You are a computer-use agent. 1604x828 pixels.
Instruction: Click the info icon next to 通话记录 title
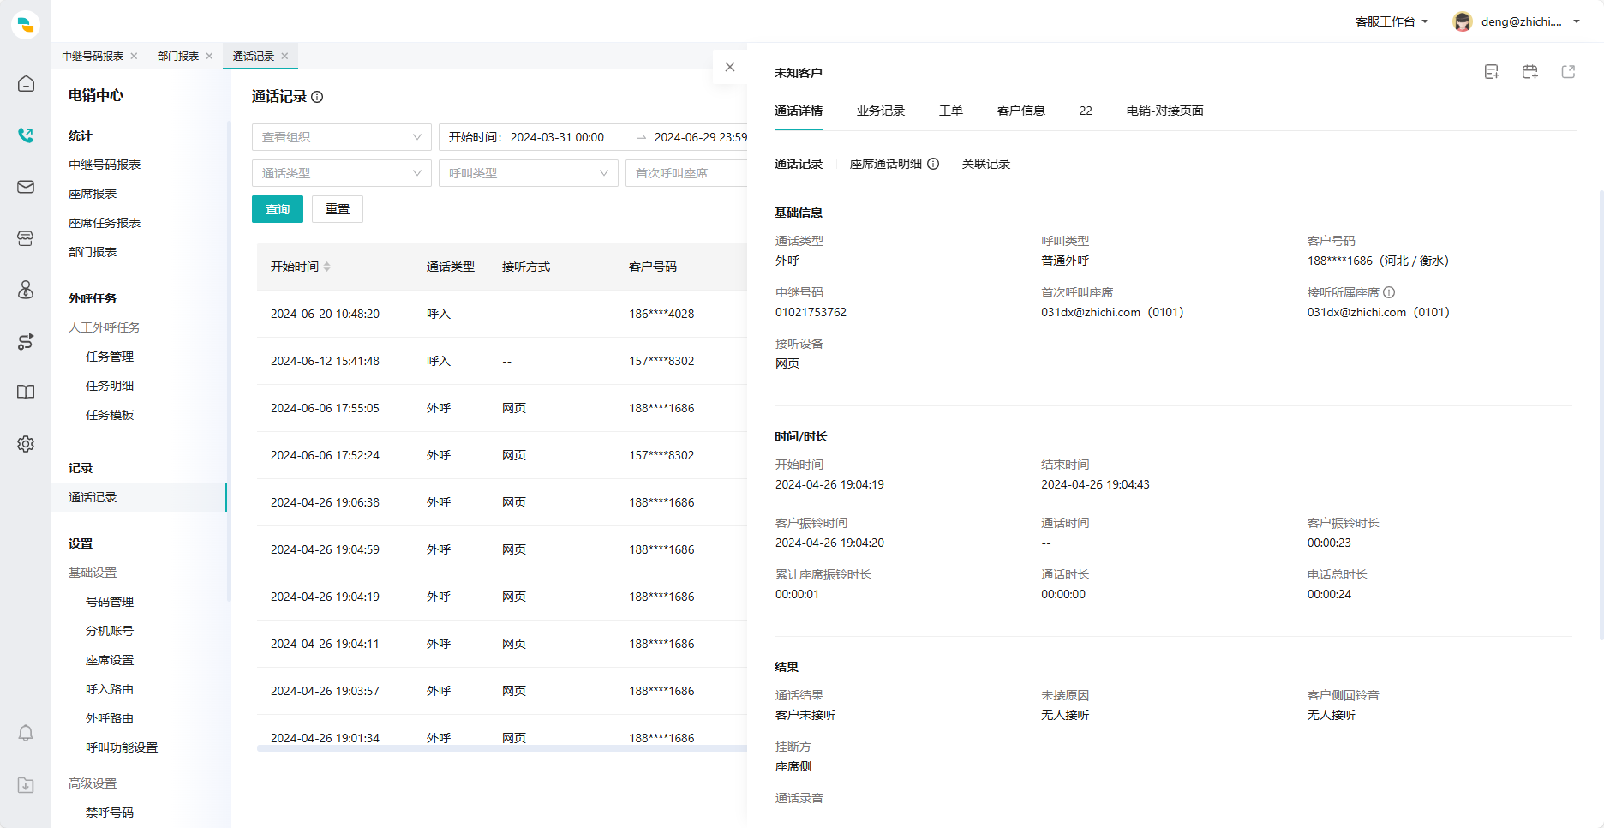coord(317,97)
